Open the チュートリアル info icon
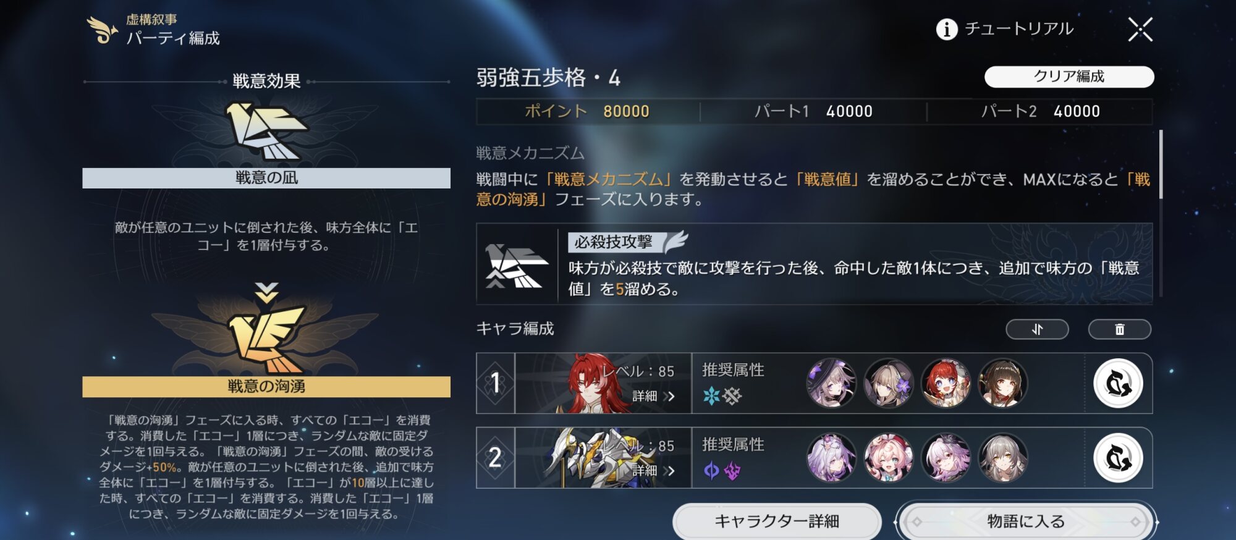 tap(946, 29)
